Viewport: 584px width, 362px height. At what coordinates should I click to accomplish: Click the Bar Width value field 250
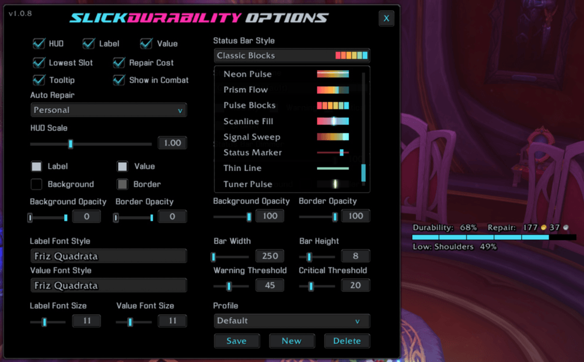270,256
